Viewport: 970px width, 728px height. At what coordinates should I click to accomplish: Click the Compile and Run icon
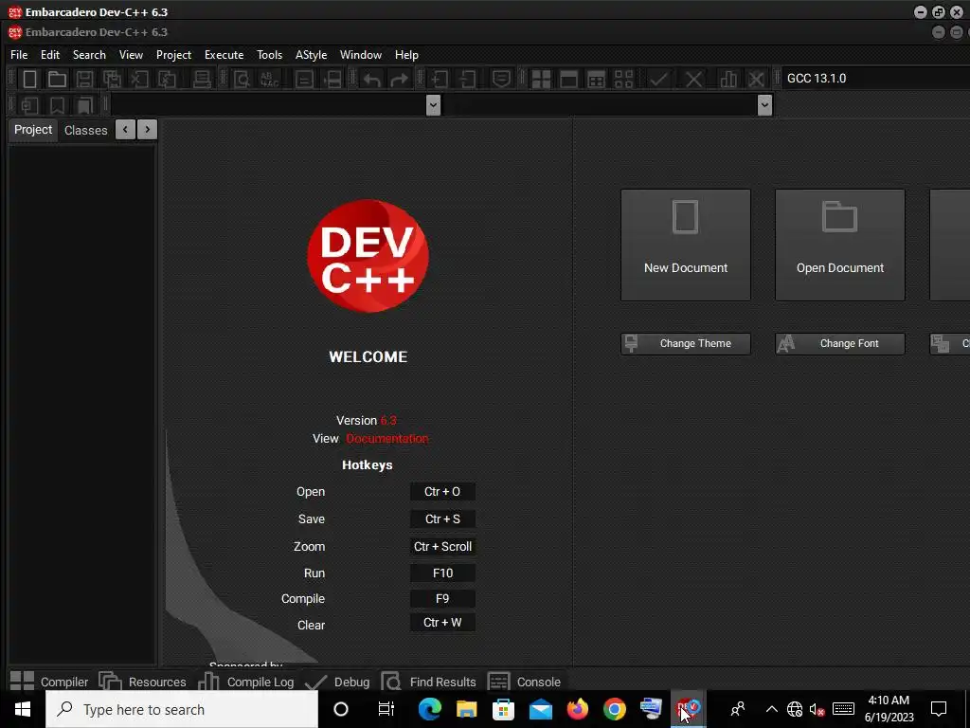[597, 80]
